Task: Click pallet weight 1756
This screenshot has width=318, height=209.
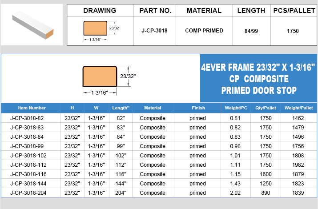Action: 298,146
